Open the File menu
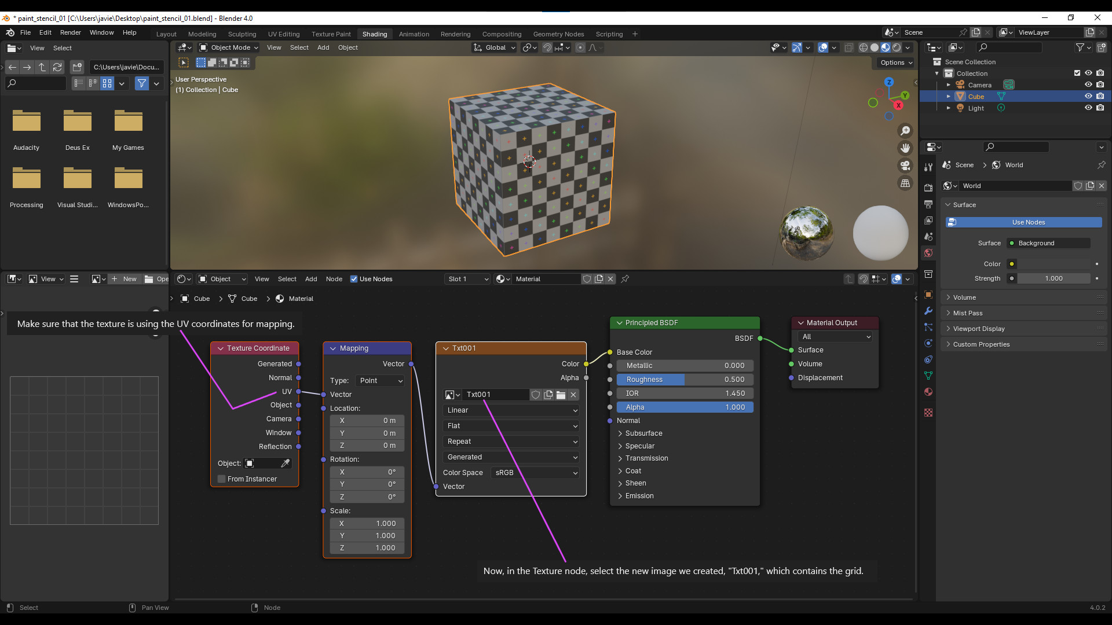Viewport: 1112px width, 625px height. click(25, 32)
